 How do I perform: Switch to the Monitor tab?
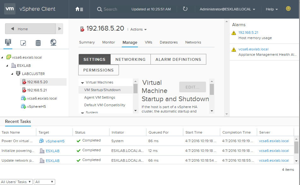109,42
